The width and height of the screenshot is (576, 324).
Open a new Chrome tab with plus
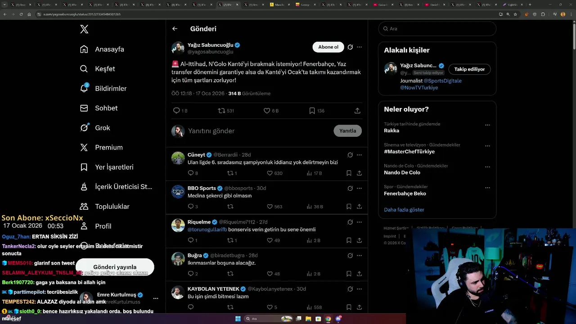click(530, 4)
